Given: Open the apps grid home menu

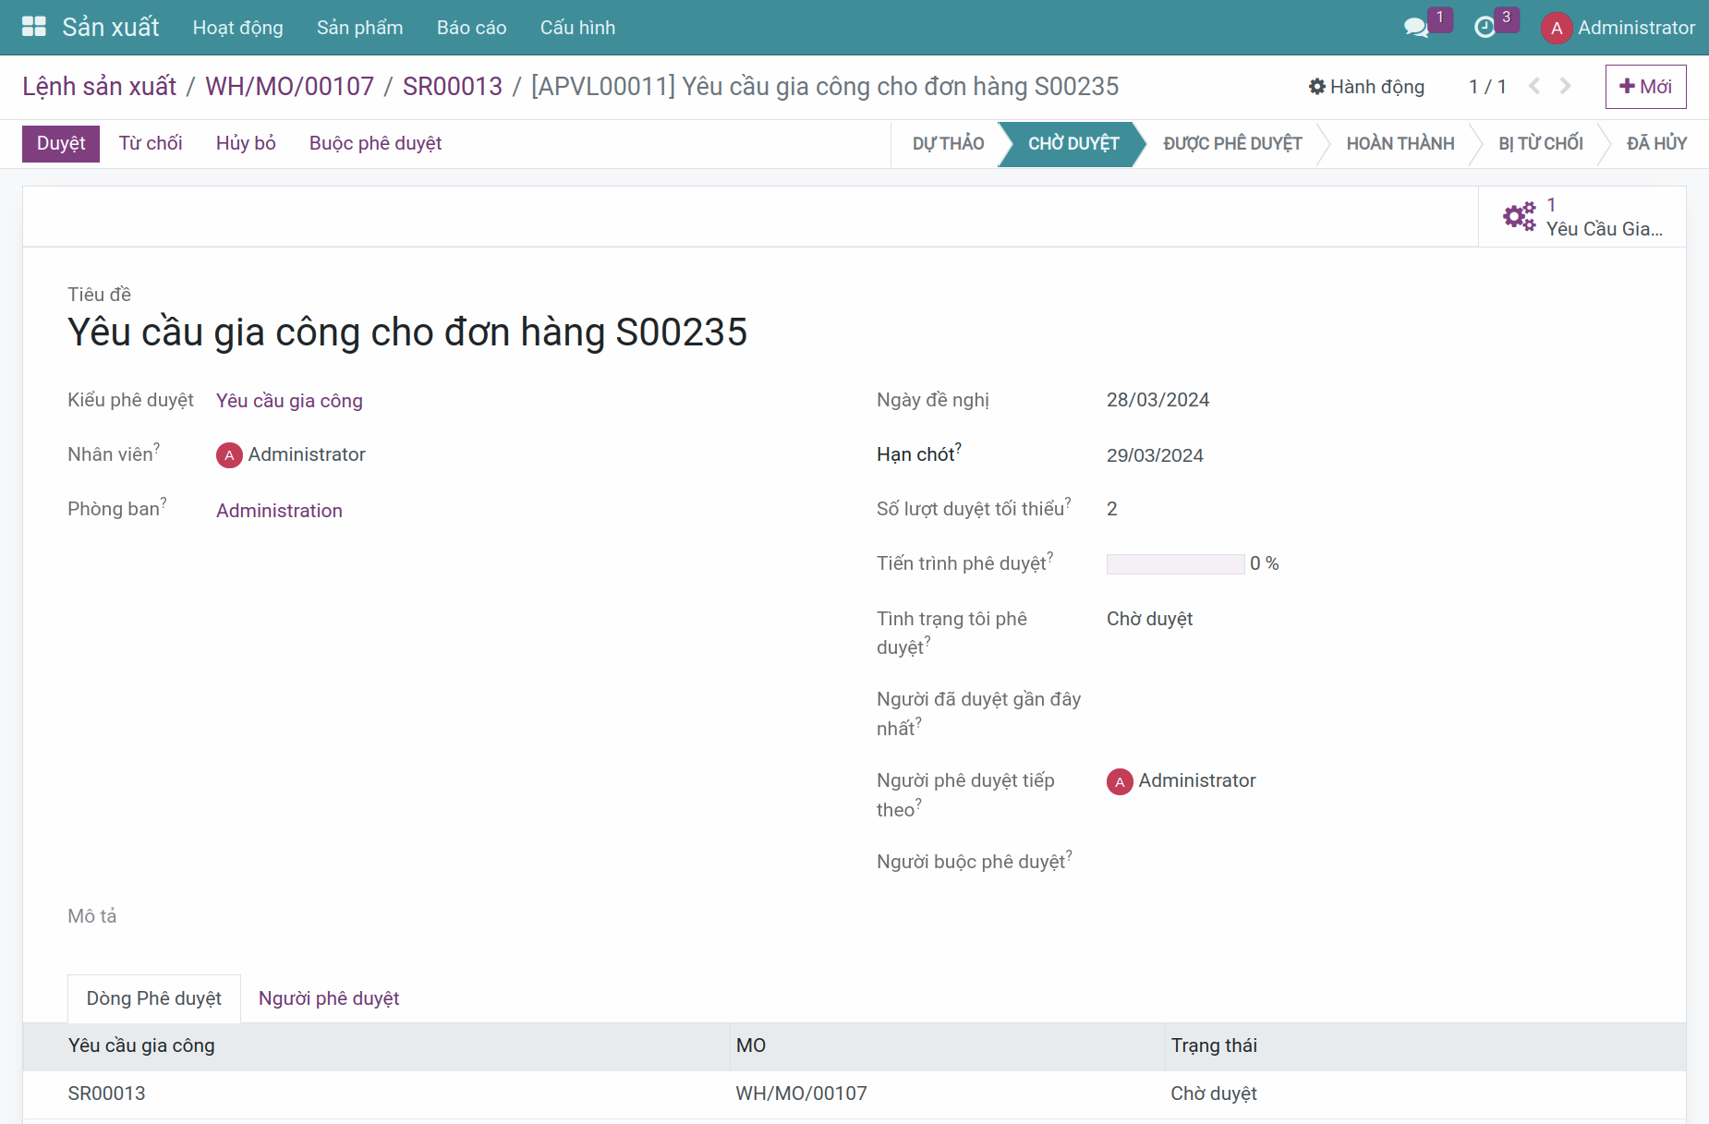Looking at the screenshot, I should (34, 27).
